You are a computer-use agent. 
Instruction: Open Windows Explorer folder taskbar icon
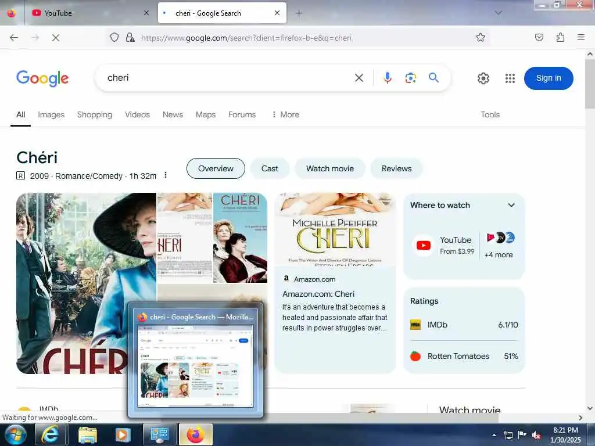[x=88, y=434]
